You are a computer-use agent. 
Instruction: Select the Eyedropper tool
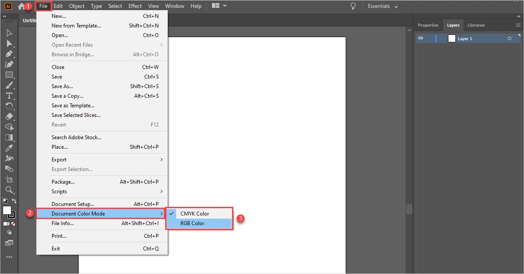tap(9, 148)
